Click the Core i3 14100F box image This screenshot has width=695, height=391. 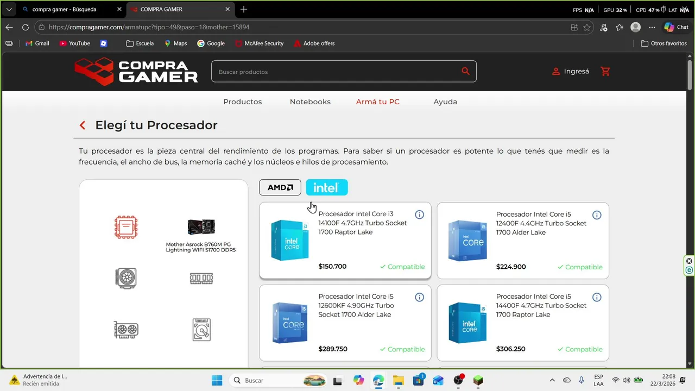pyautogui.click(x=290, y=240)
